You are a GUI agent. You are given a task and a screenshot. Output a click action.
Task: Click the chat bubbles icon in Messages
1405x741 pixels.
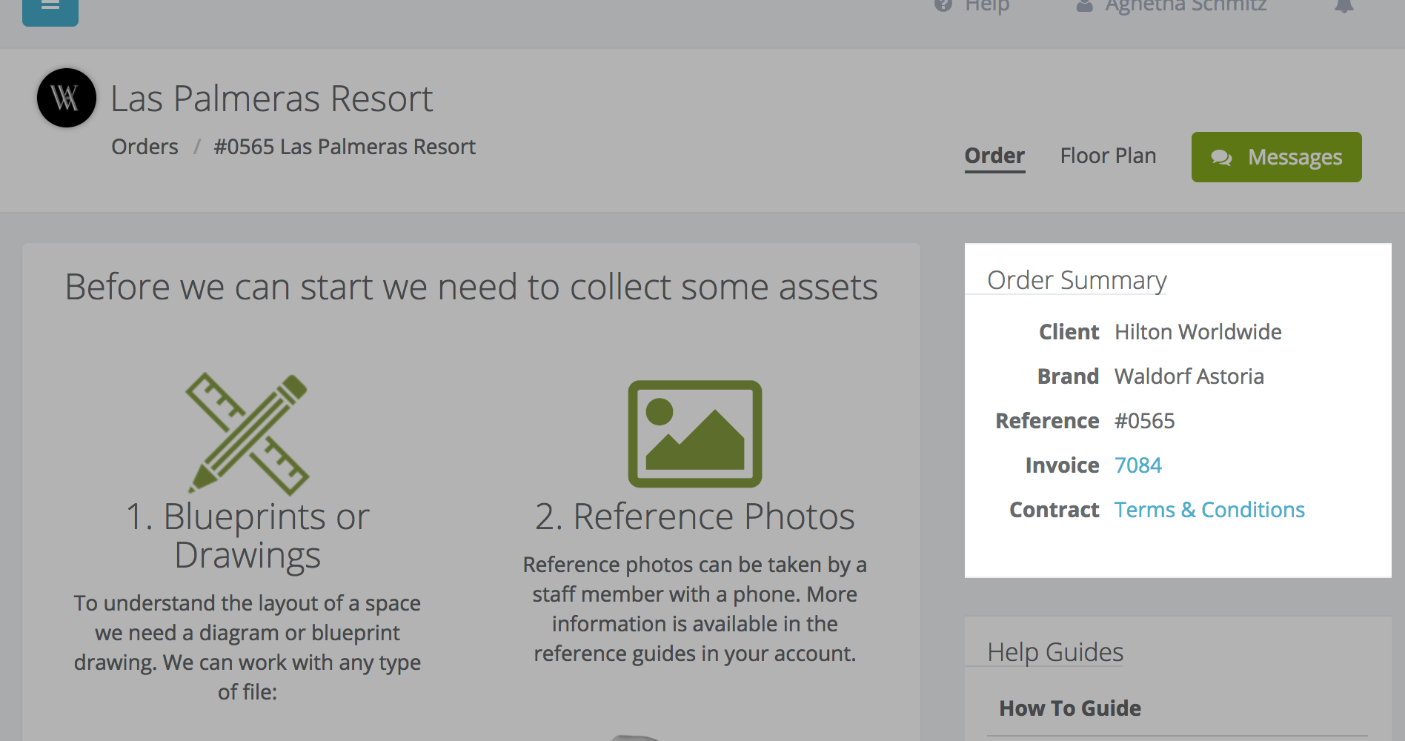click(x=1221, y=158)
